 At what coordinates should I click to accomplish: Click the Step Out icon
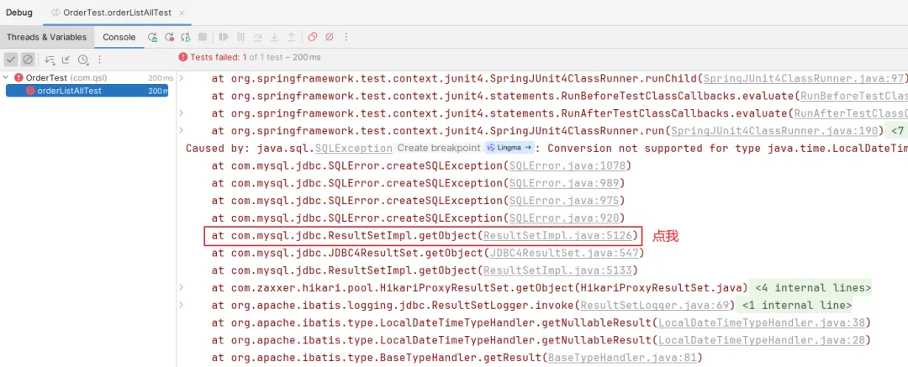coord(291,37)
